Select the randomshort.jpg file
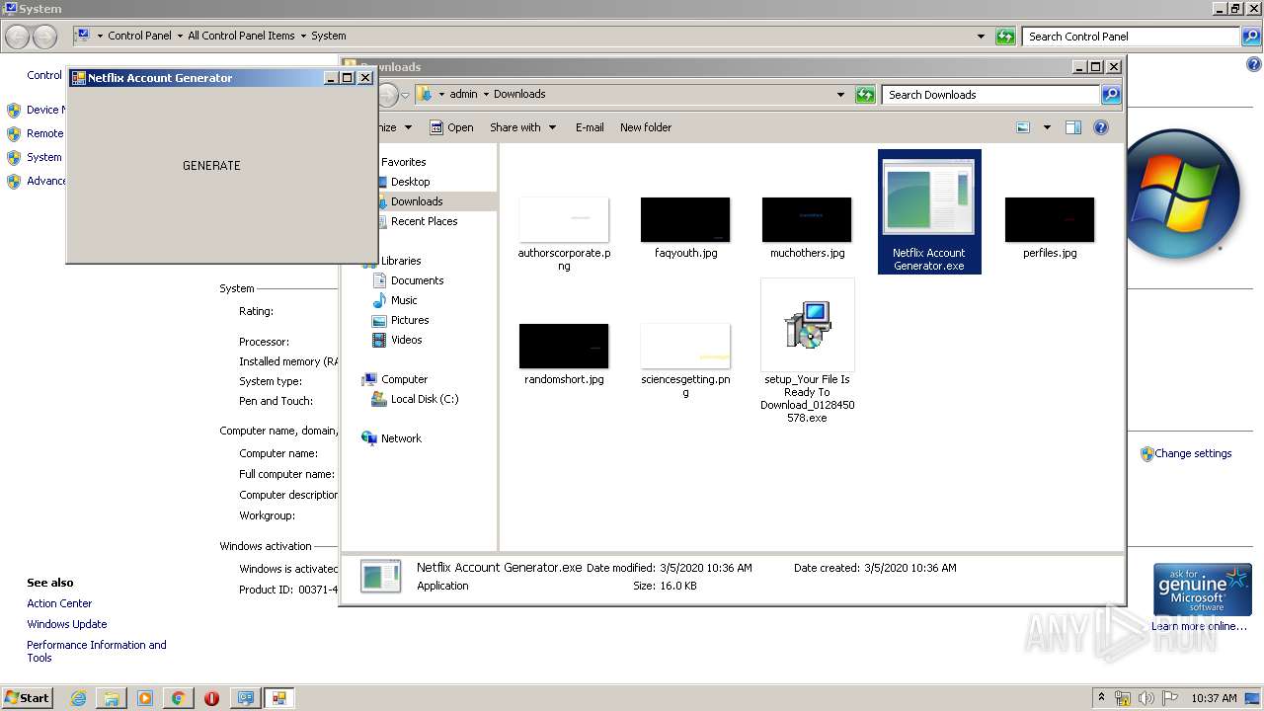 click(x=564, y=354)
